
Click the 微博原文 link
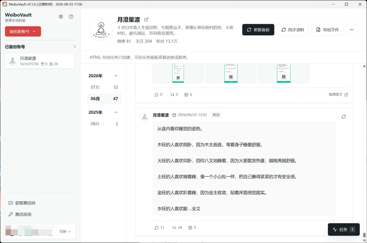(x=338, y=95)
